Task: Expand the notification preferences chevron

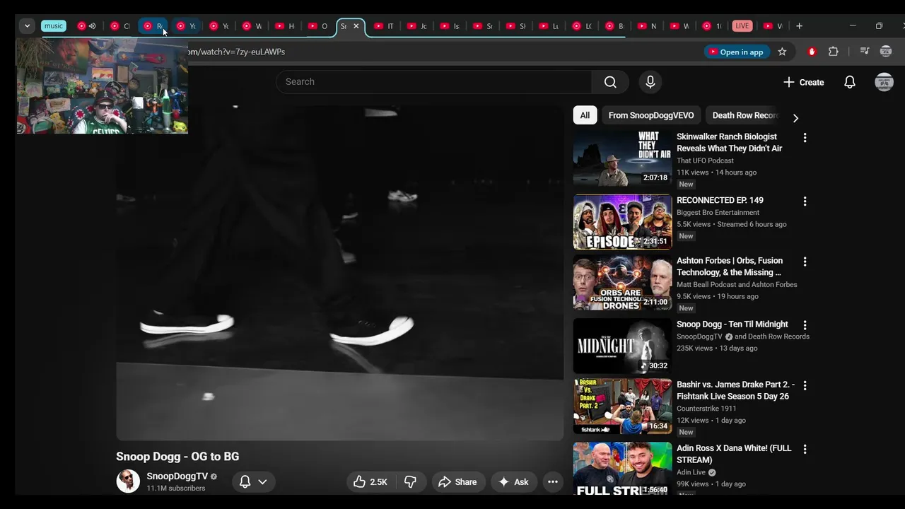Action: [x=262, y=482]
